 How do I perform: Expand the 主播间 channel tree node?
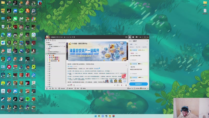click(x=47, y=48)
